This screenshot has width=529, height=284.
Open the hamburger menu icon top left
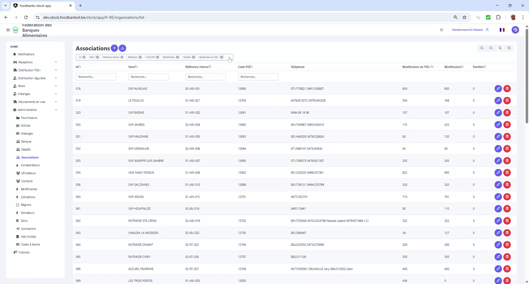coord(8,30)
